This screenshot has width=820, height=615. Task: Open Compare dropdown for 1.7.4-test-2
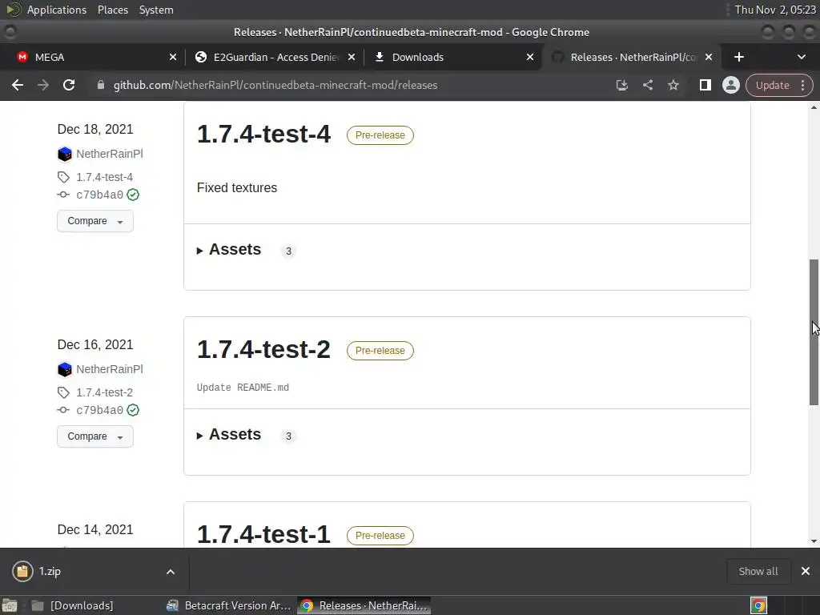tap(95, 436)
